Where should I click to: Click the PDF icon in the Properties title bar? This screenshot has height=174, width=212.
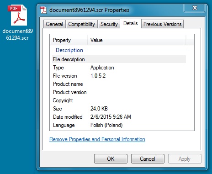coord(43,10)
